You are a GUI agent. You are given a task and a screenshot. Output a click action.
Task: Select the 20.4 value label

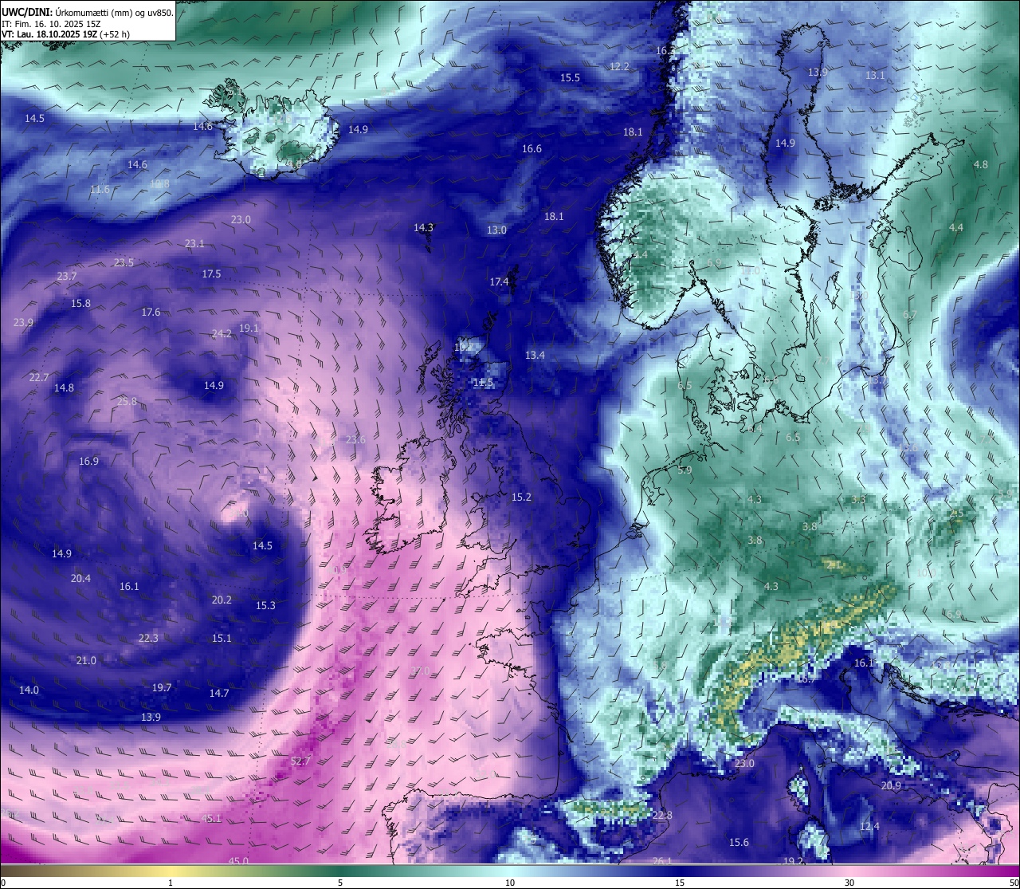tap(80, 579)
